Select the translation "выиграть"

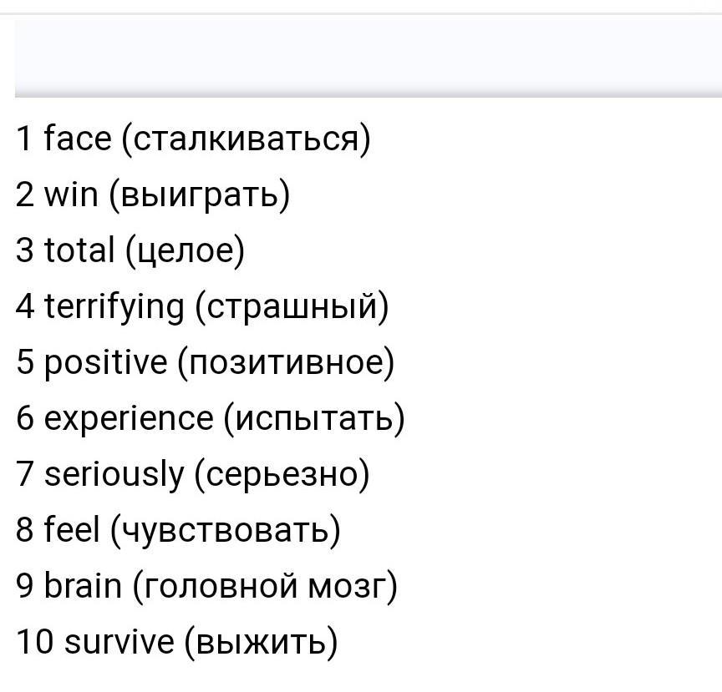[200, 196]
